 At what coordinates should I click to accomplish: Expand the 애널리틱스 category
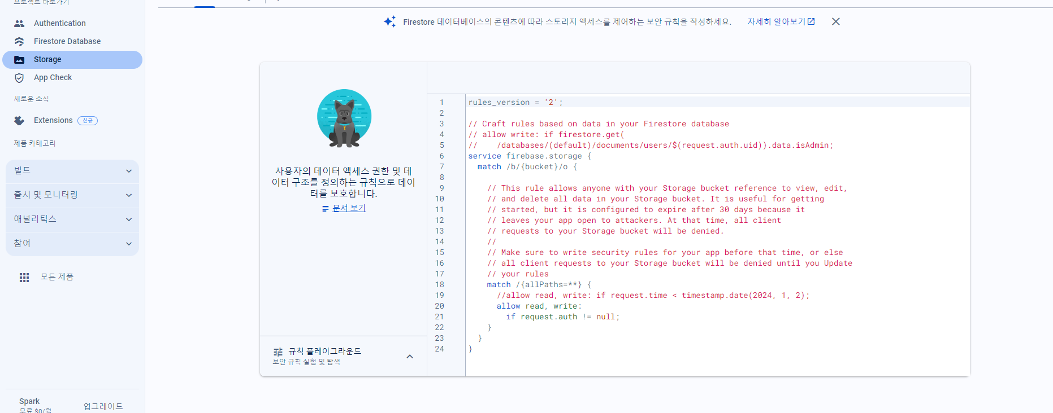[x=72, y=219]
